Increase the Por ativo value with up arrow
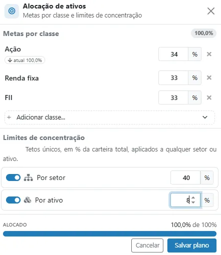The image size is (221, 255). point(193,198)
